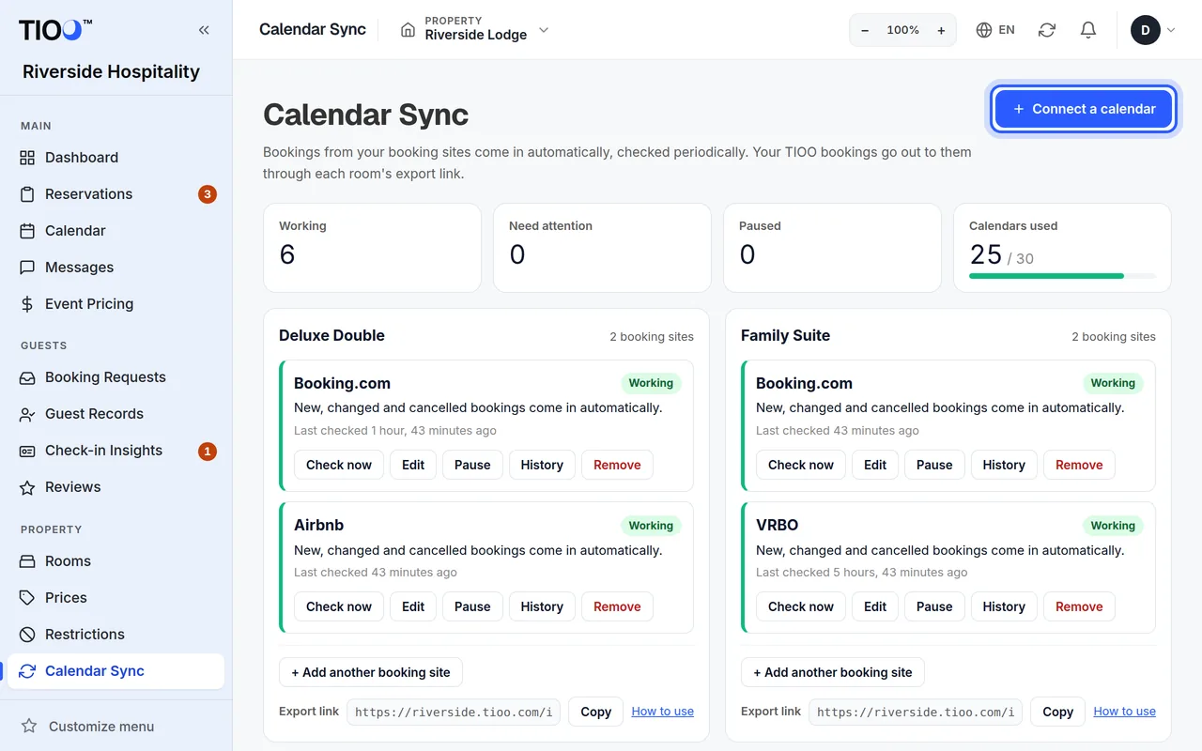1202x751 pixels.
Task: Click the Need attention stat card
Action: click(x=602, y=248)
